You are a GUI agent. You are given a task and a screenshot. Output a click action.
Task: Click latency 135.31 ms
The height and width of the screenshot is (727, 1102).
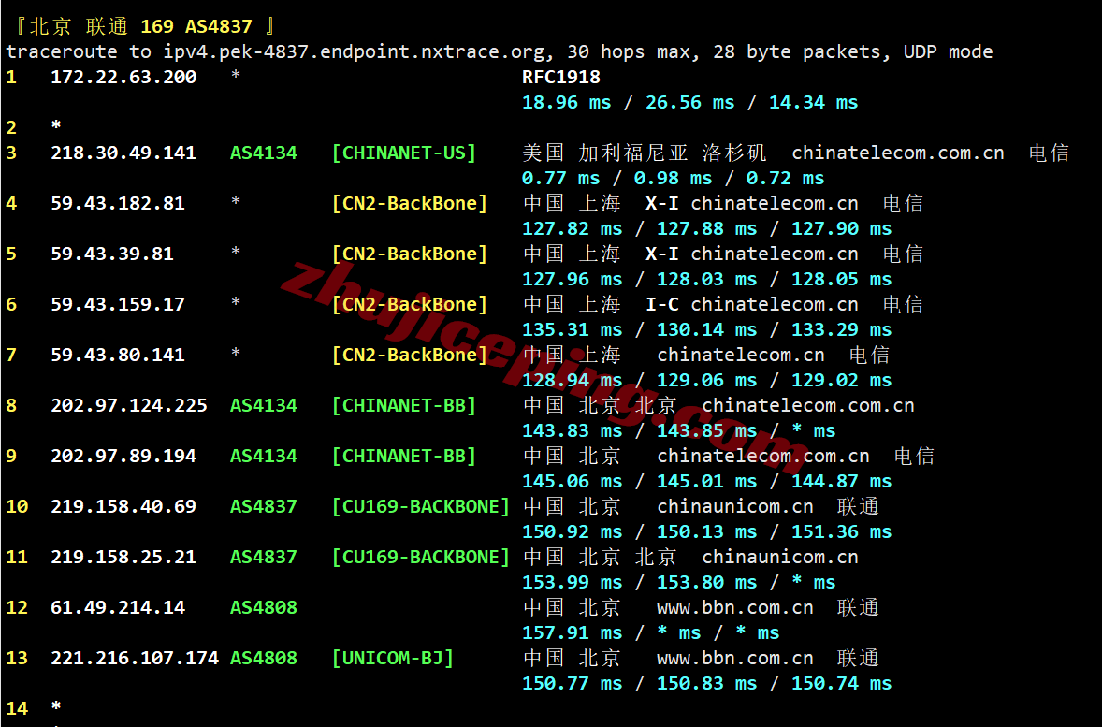[573, 330]
